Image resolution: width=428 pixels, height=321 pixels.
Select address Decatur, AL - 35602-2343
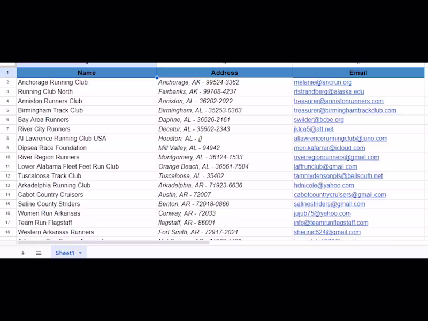point(224,129)
